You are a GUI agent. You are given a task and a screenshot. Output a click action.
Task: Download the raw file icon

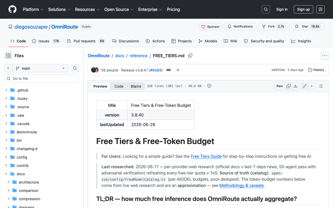pyautogui.click(x=296, y=86)
